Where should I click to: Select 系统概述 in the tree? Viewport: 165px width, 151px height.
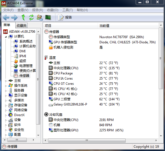pyautogui.click(x=26, y=41)
